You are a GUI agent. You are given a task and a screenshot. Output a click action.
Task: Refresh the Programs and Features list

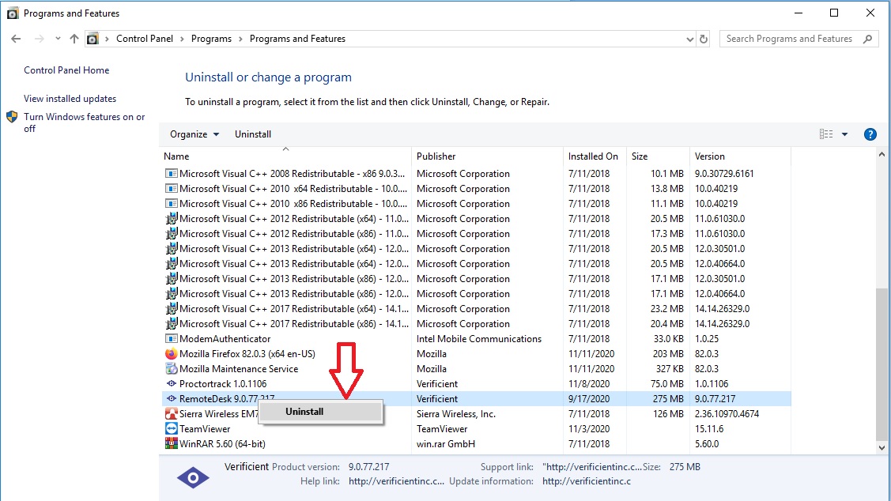point(704,40)
